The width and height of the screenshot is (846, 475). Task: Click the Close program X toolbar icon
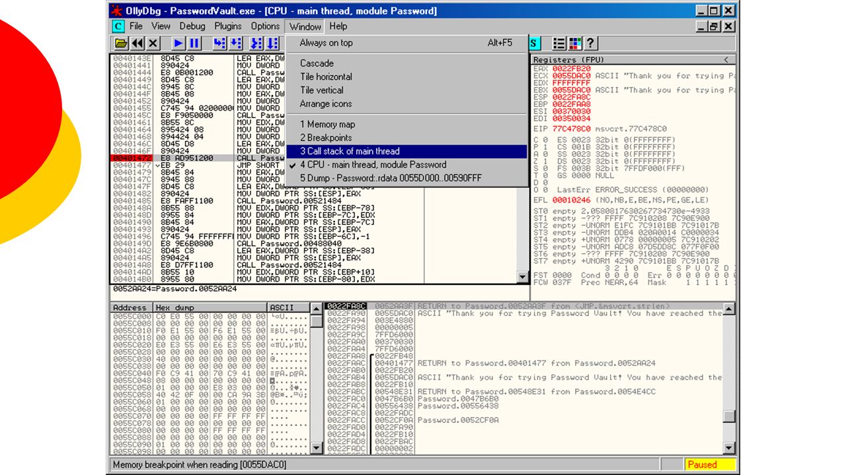[153, 43]
